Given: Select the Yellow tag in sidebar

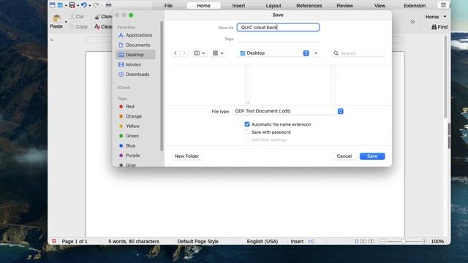Looking at the screenshot, I should tap(129, 126).
